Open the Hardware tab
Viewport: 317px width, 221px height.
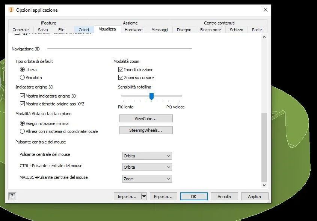[x=134, y=30]
